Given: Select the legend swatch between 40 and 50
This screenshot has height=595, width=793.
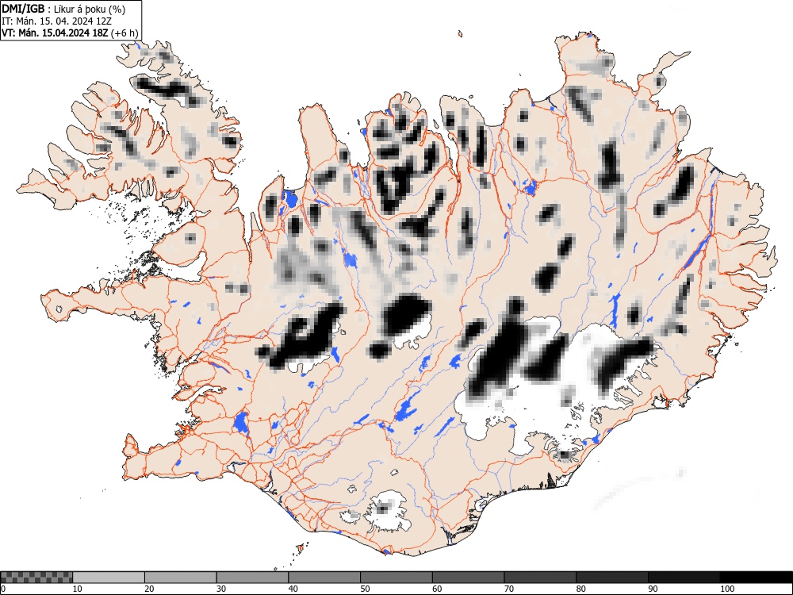Looking at the screenshot, I should tap(324, 578).
